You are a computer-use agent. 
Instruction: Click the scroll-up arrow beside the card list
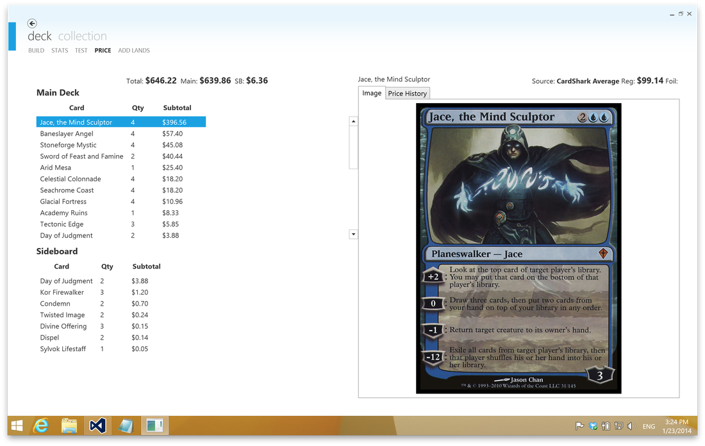[353, 120]
